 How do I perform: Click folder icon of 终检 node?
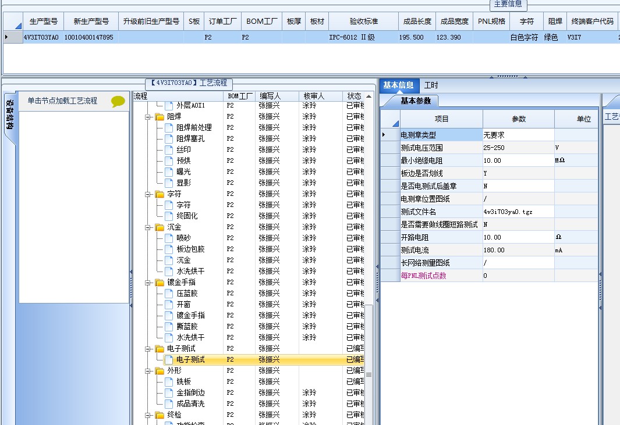tap(160, 415)
